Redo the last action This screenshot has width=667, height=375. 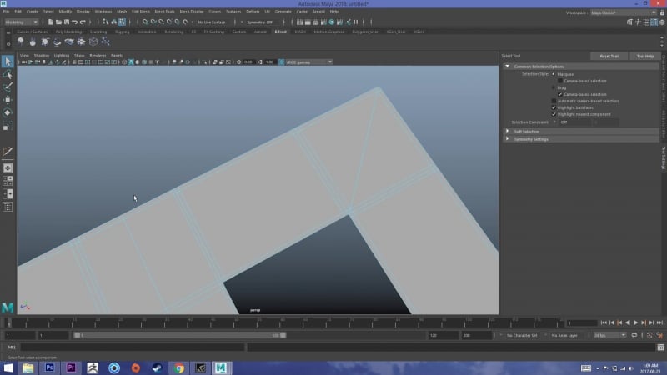(83, 22)
